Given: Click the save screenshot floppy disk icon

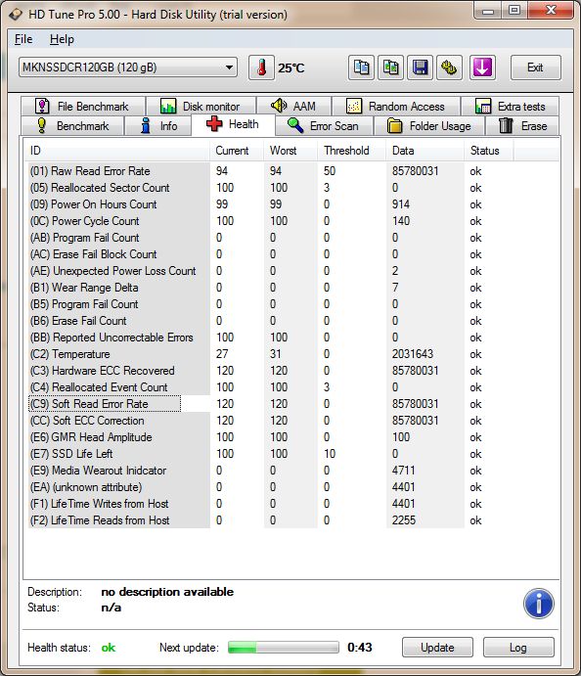Looking at the screenshot, I should (x=420, y=68).
